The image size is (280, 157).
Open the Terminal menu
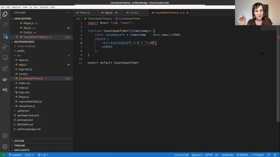tap(44, 7)
